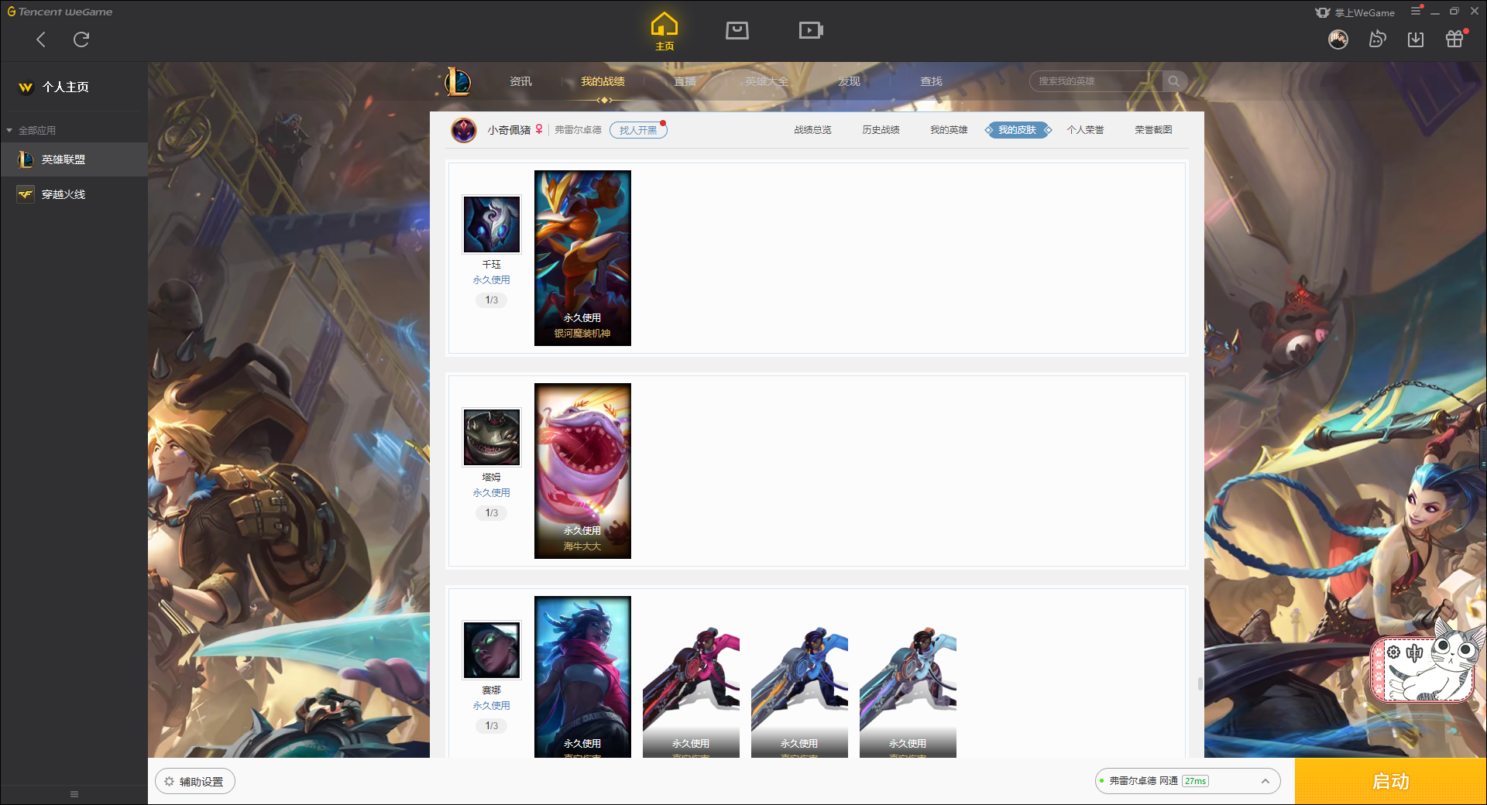Click the skin list vertical scrollbar
Image resolution: width=1487 pixels, height=805 pixels.
[x=1200, y=684]
